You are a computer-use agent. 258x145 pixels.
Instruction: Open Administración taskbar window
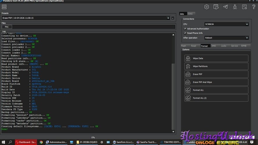coord(56,142)
